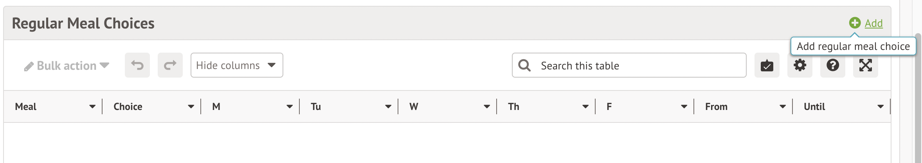Open the Choice column dropdown arrow
The width and height of the screenshot is (922, 163).
click(191, 106)
